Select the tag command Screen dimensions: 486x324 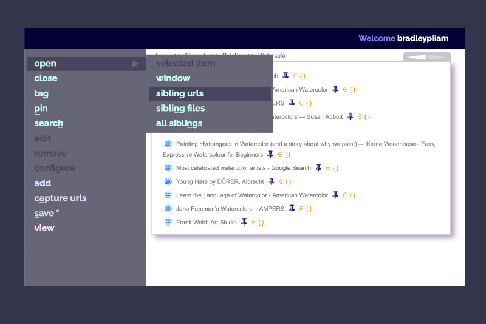(41, 93)
